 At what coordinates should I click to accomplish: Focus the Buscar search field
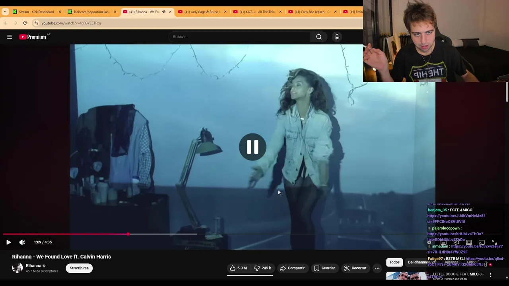point(239,37)
